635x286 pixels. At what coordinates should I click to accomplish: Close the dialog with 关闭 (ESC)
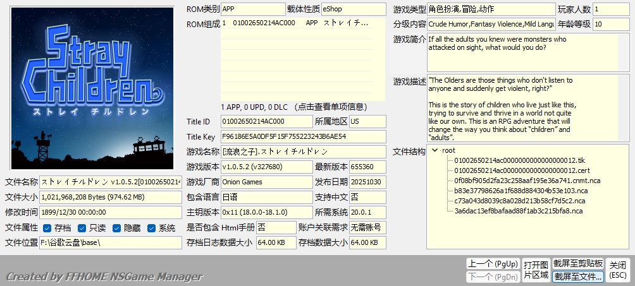(617, 270)
